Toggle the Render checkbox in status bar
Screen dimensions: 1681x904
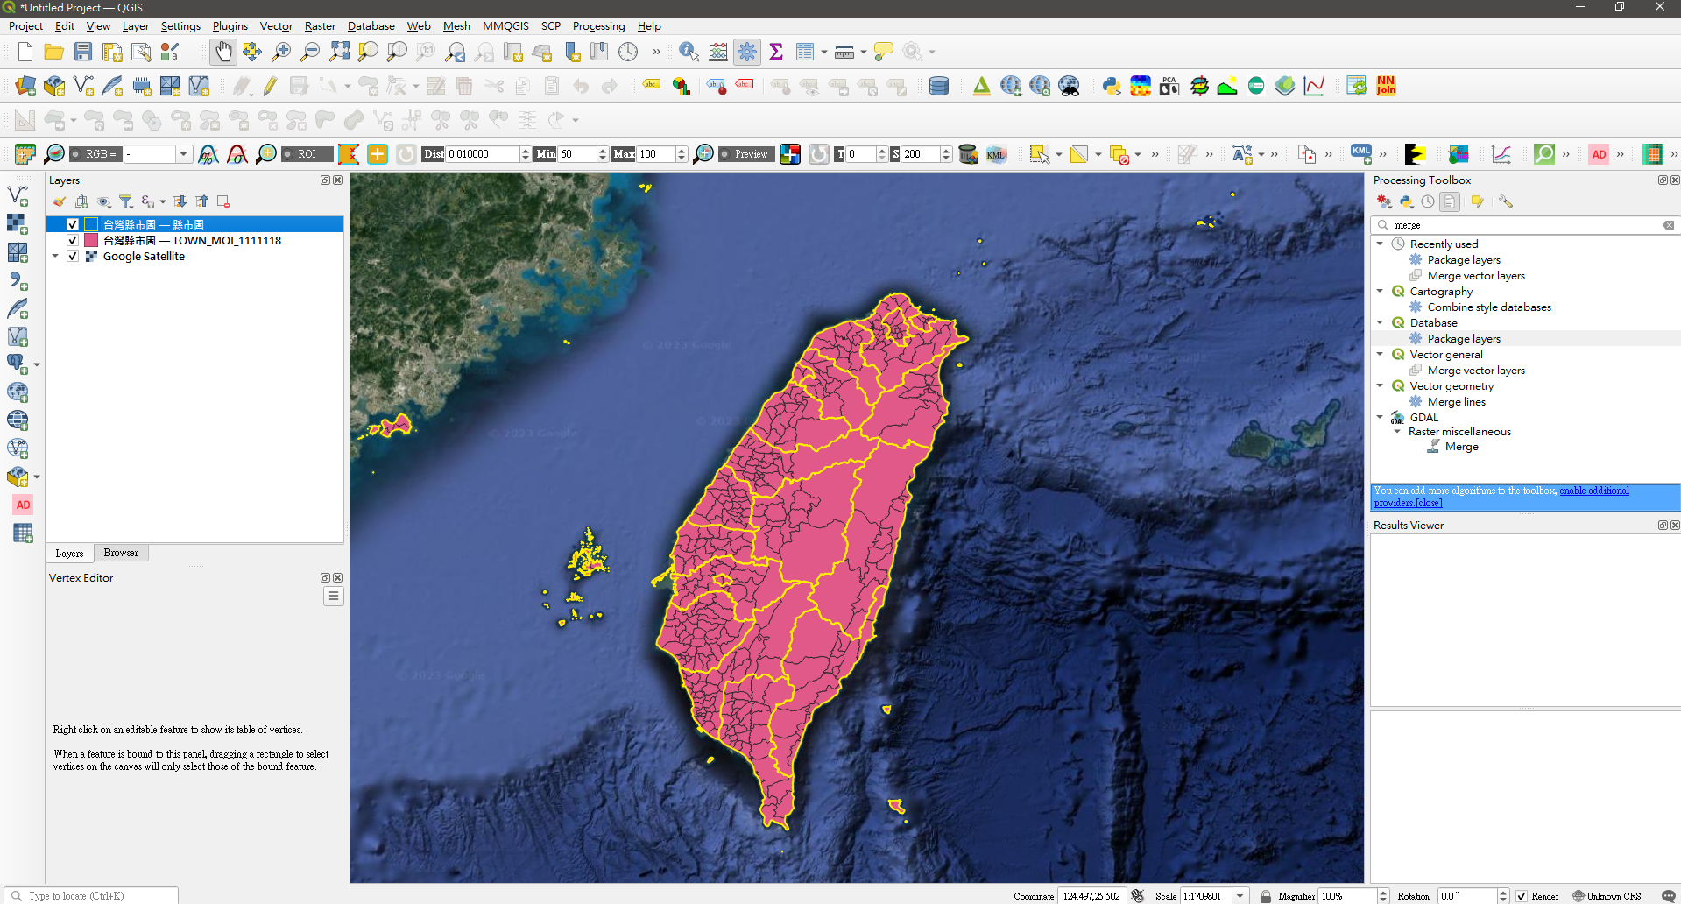pyautogui.click(x=1522, y=896)
